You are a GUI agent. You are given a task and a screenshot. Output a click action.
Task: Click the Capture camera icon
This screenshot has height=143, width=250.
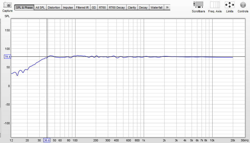[x=7, y=5]
